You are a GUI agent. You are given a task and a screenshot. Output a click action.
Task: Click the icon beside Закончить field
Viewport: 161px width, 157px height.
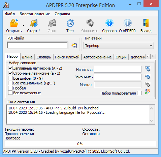(x=148, y=77)
